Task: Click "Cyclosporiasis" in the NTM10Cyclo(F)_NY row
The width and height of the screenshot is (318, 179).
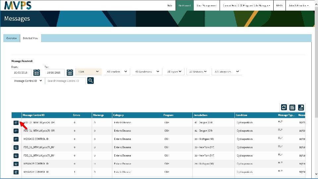Action: pyautogui.click(x=244, y=155)
